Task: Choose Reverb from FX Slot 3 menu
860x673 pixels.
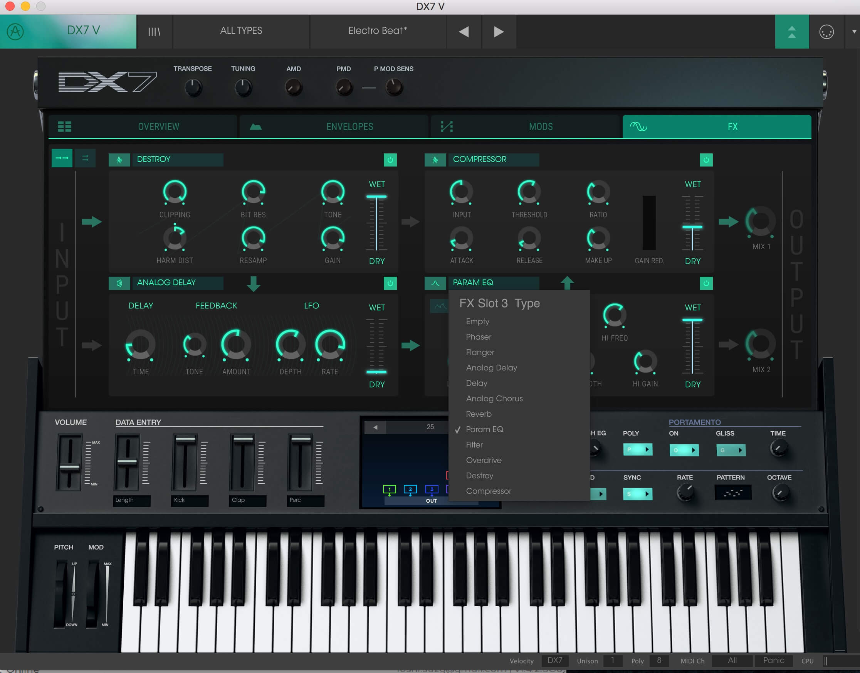Action: pos(519,414)
